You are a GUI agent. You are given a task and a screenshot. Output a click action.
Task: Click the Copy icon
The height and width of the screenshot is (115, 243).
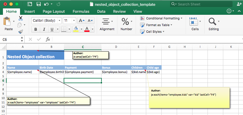click(19, 25)
